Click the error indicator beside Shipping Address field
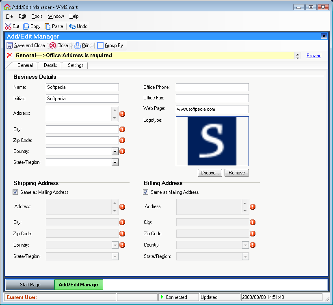Viewport: 333px width, 305px height. [122, 207]
